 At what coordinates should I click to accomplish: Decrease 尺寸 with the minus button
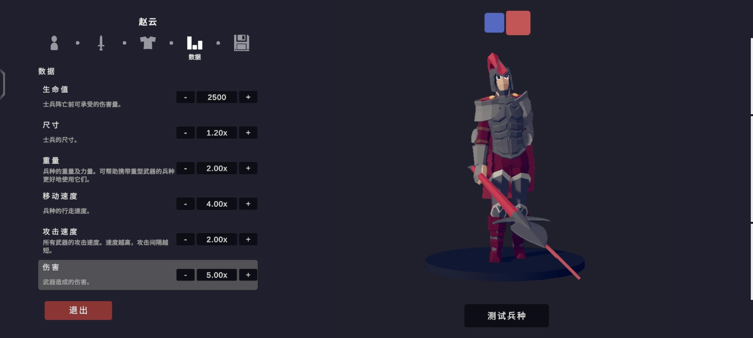pyautogui.click(x=185, y=133)
